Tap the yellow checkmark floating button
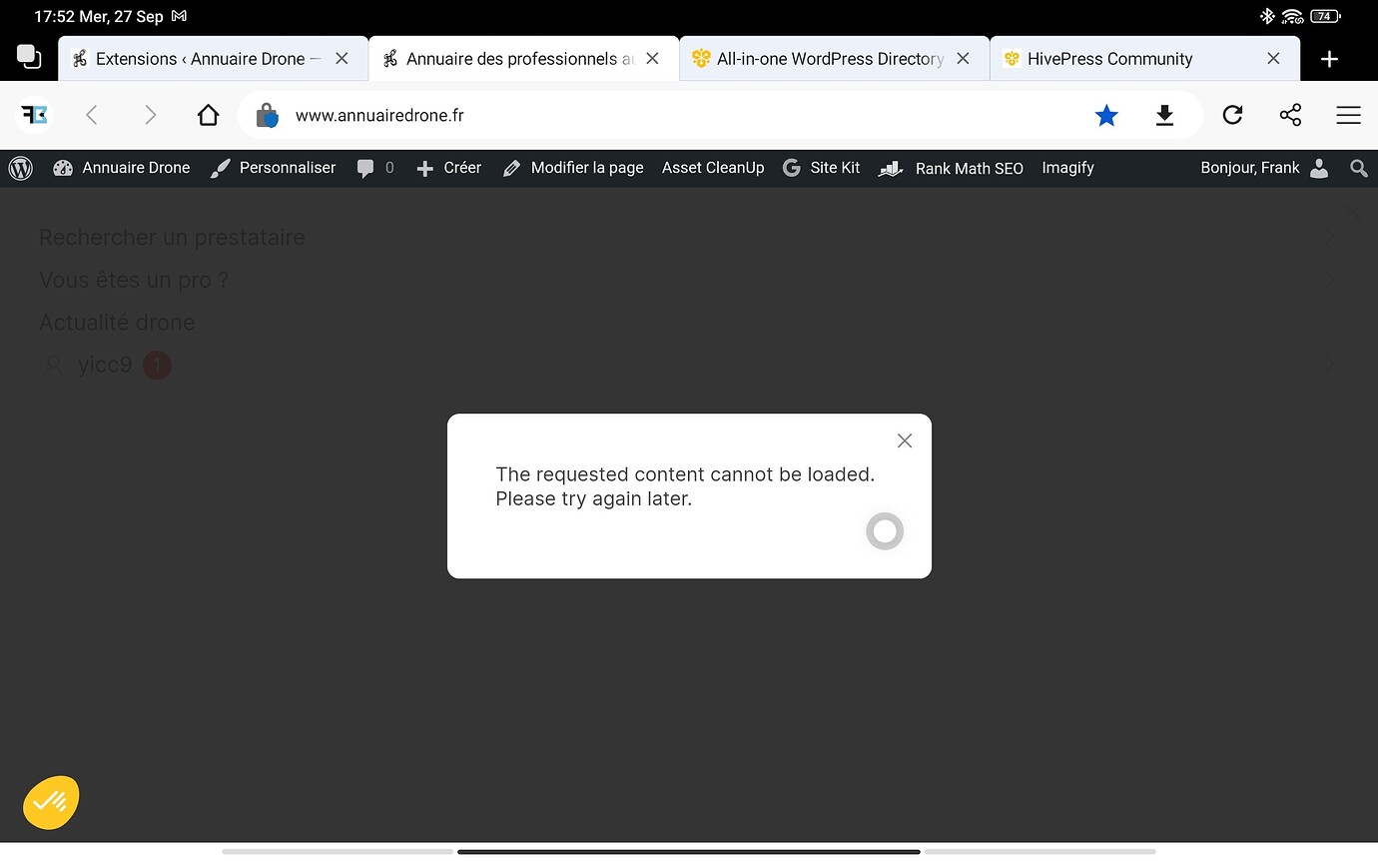This screenshot has width=1378, height=861. tap(51, 802)
